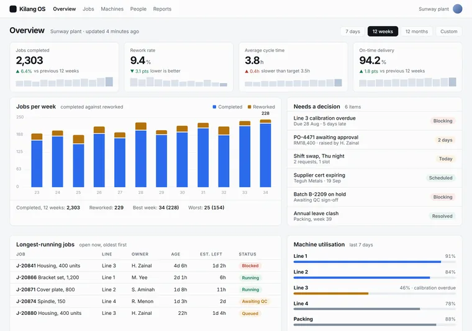
Task: Select the 12 weeks range
Action: tap(383, 31)
